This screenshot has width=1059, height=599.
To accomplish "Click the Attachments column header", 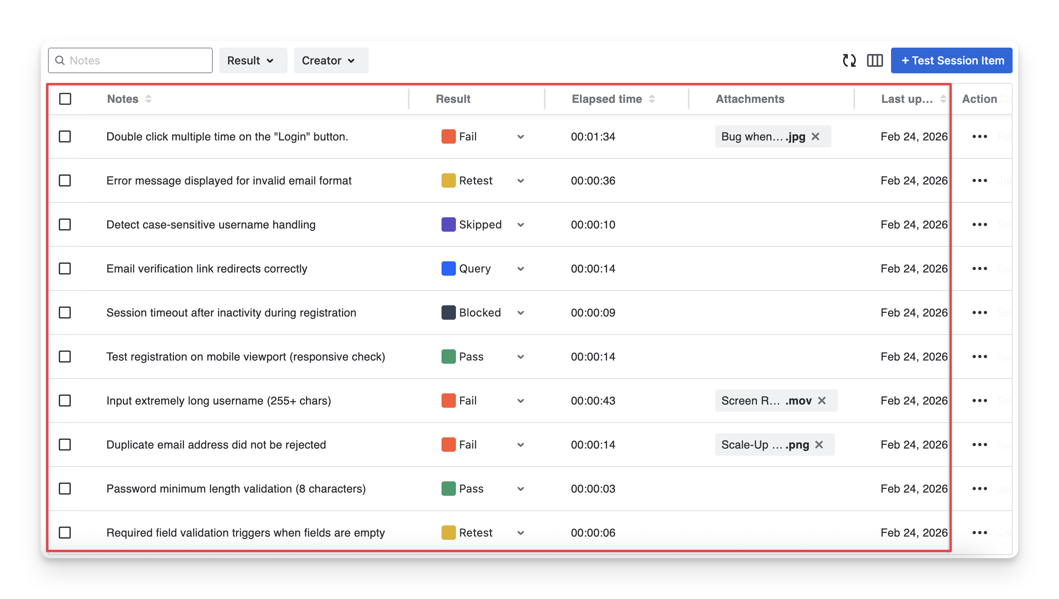I will tap(750, 99).
